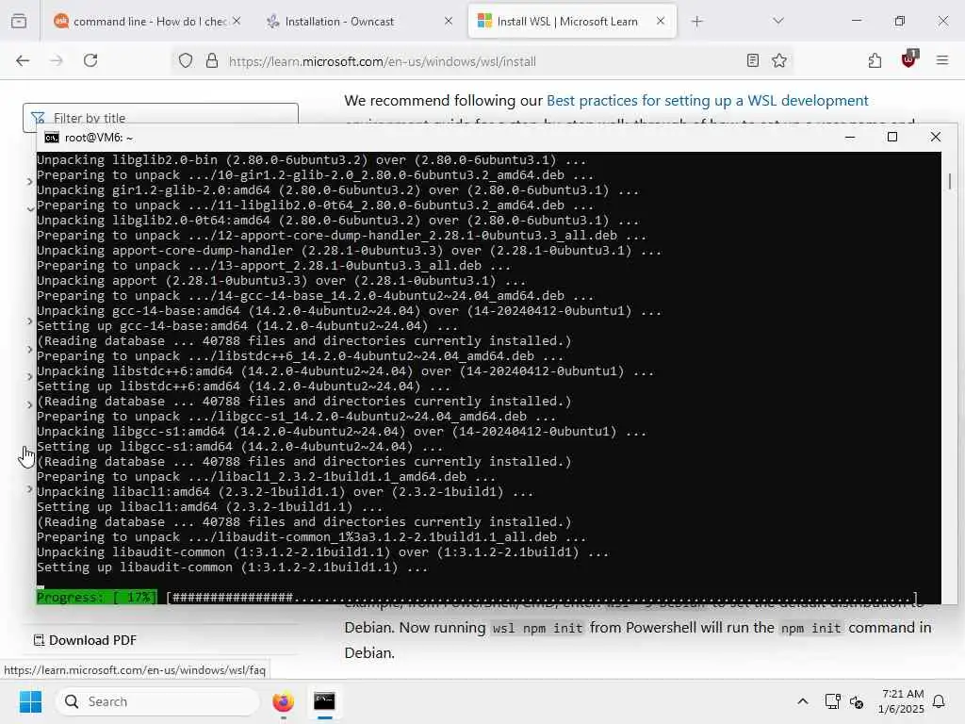The image size is (965, 724).
Task: Open the Windows Start menu
Action: (x=30, y=701)
